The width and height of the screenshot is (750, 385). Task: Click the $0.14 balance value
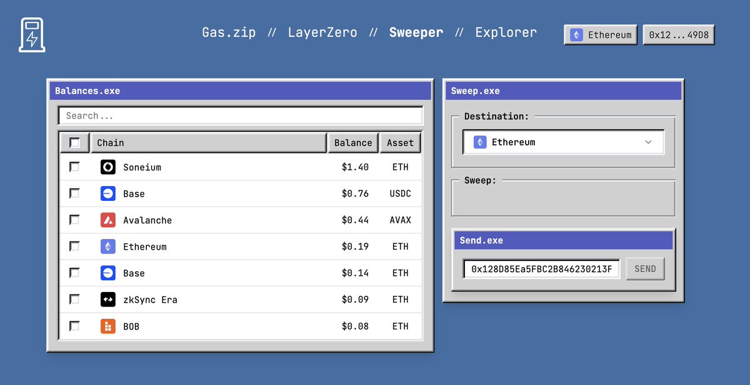click(x=355, y=273)
